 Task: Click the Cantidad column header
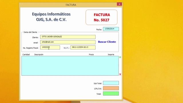(26, 55)
